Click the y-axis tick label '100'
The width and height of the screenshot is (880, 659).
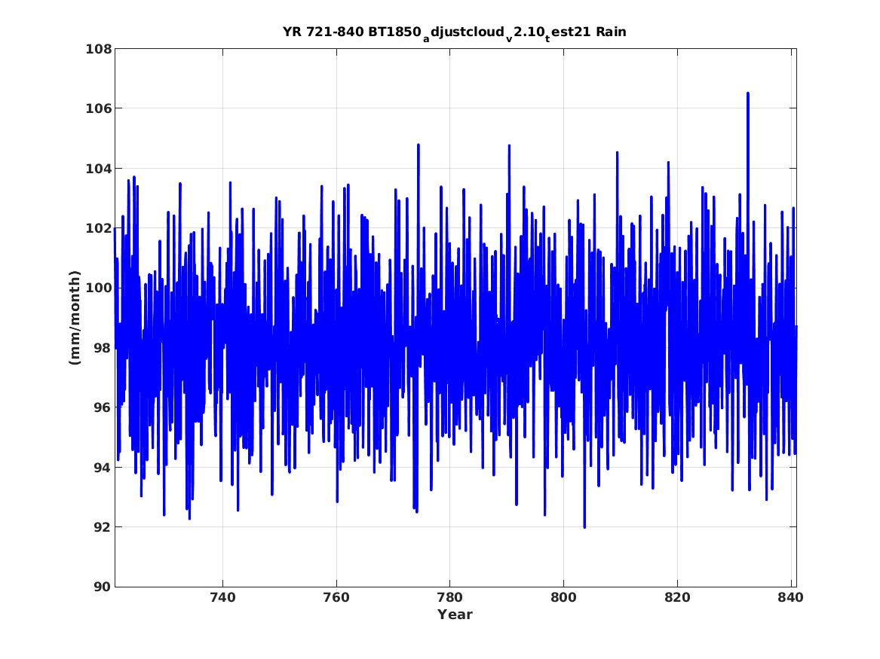98,288
